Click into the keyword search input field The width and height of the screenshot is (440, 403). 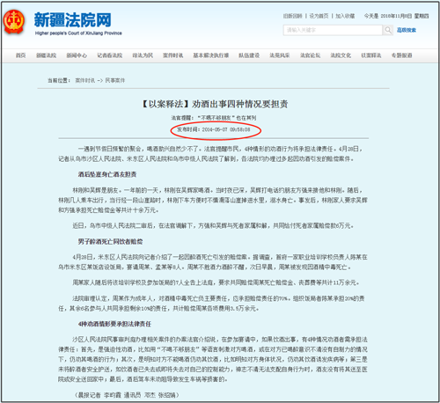[333, 30]
